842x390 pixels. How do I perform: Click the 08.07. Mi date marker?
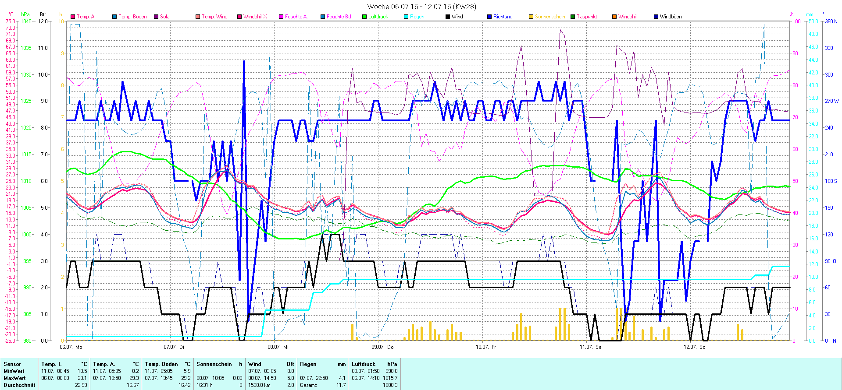pos(278,347)
